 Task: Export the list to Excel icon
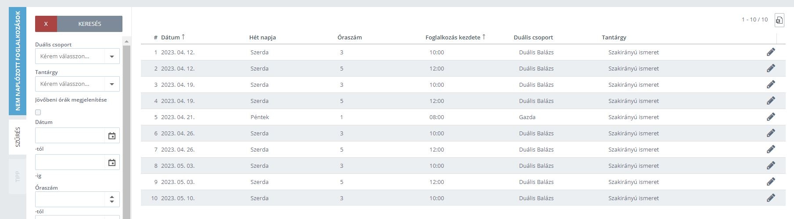point(779,20)
